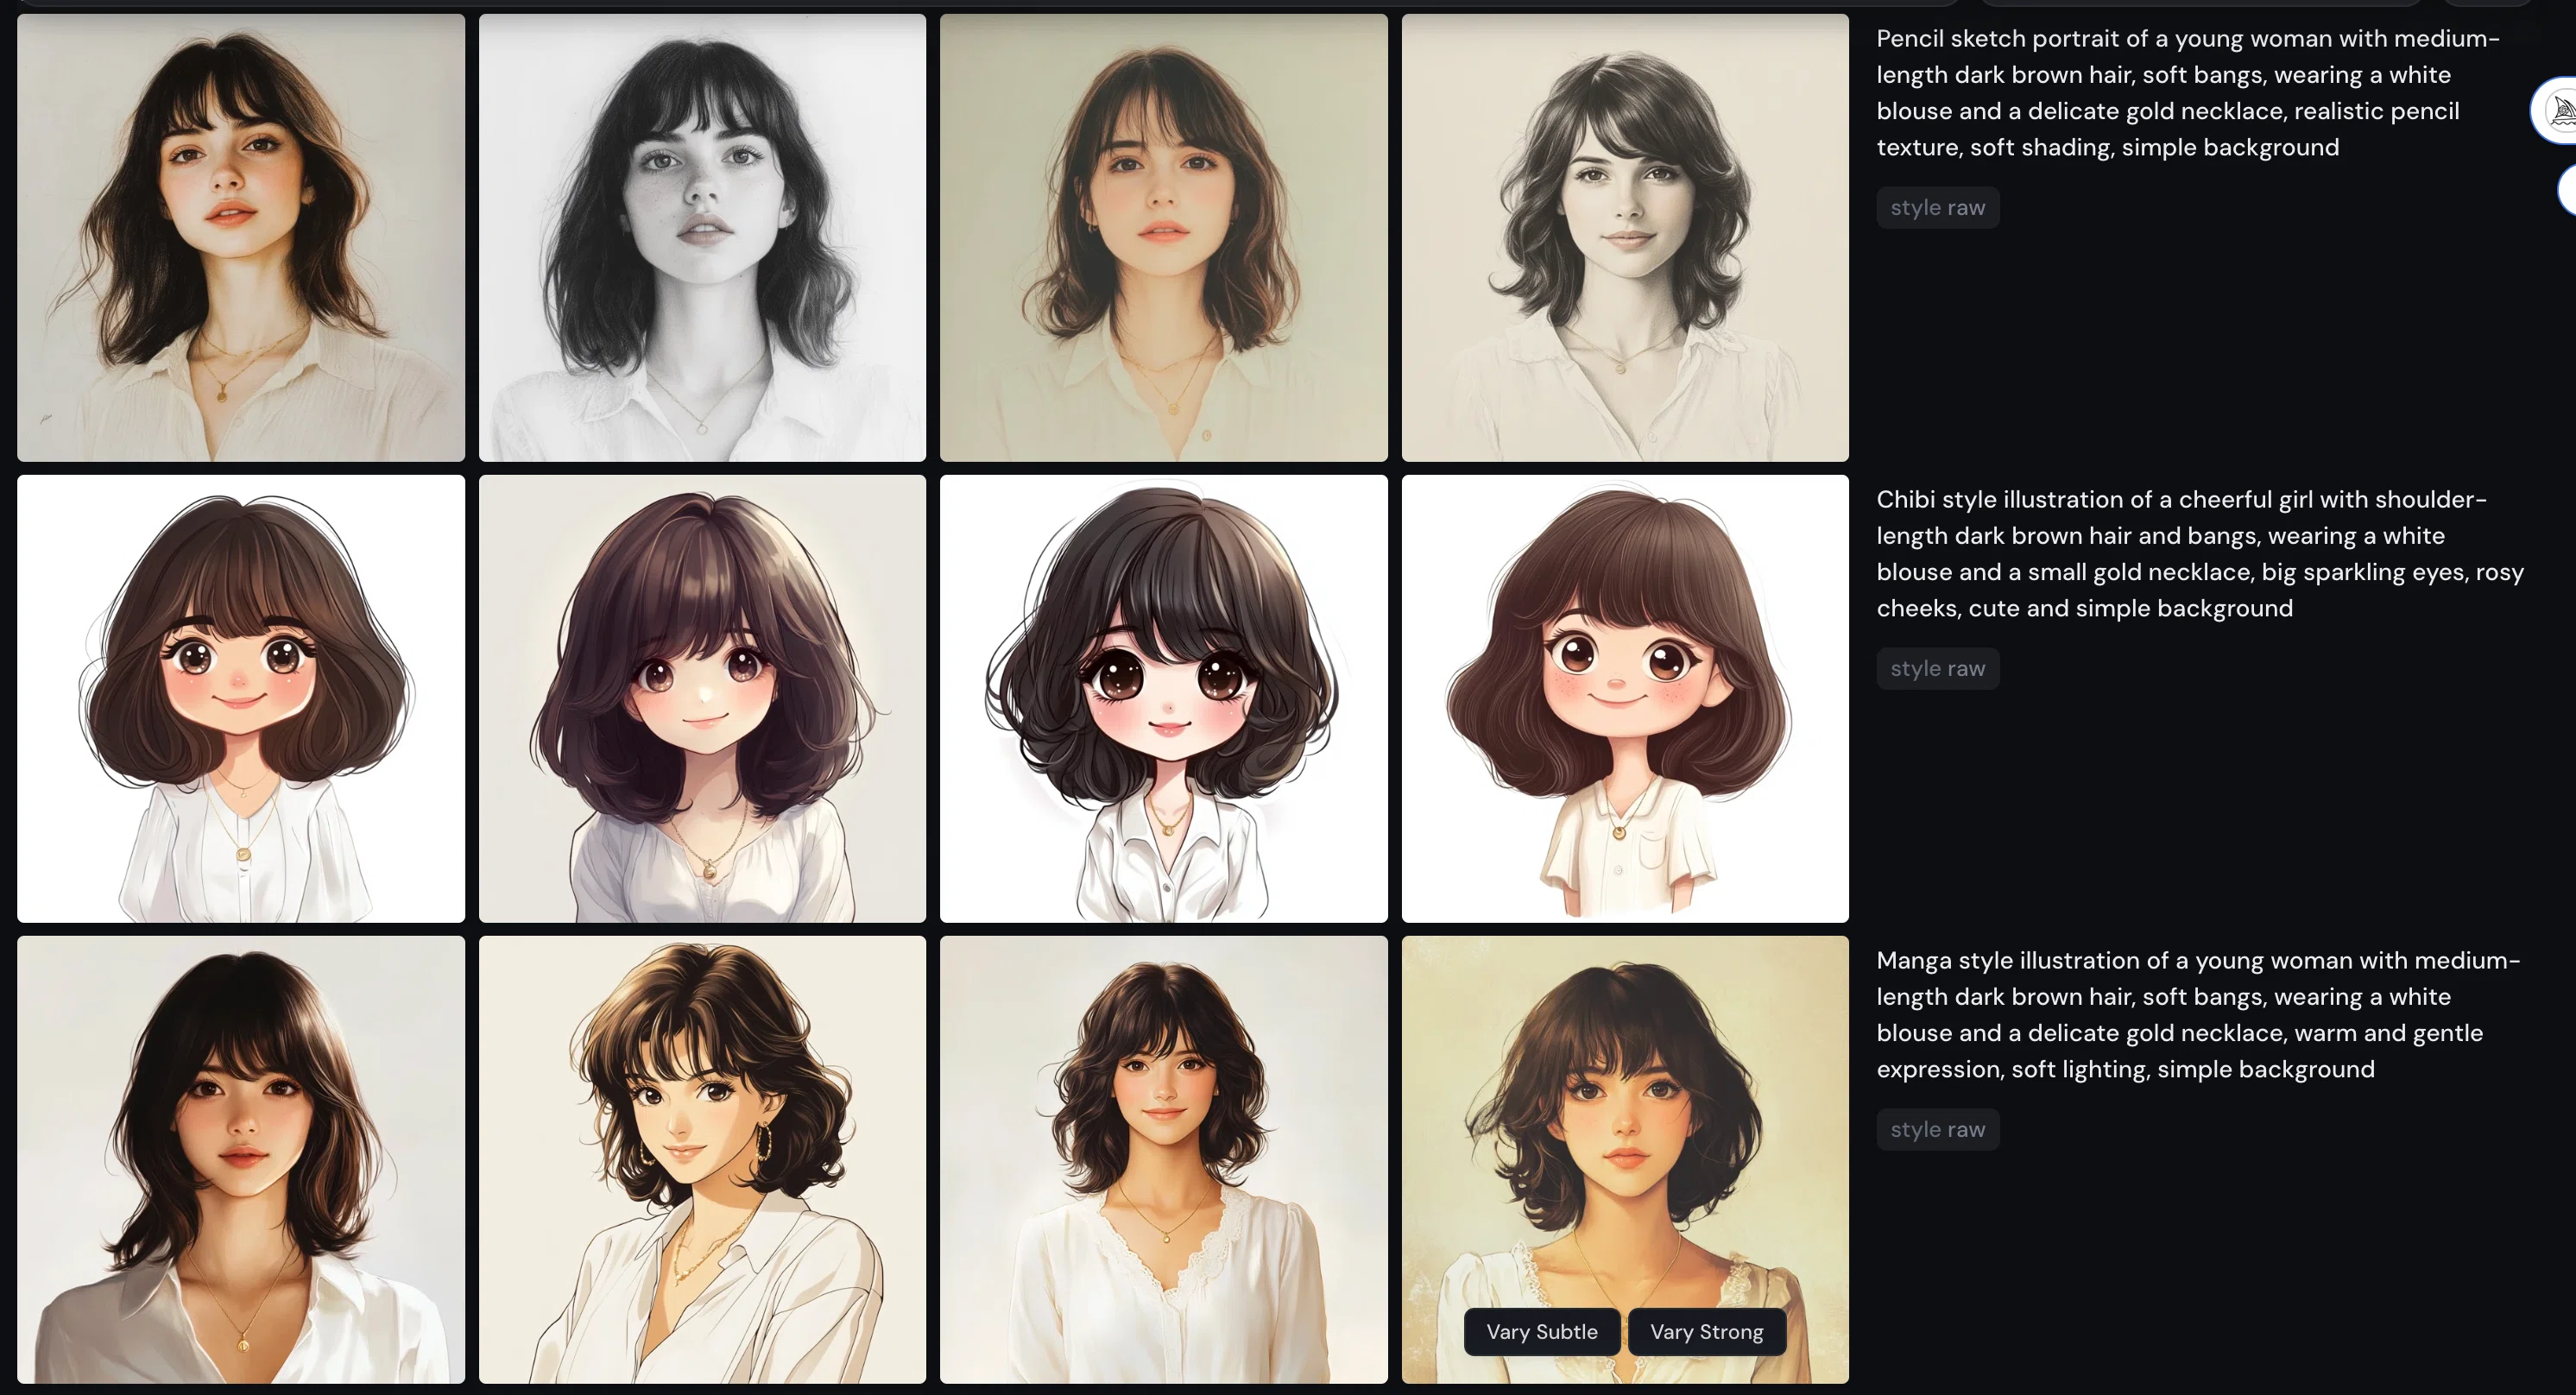The image size is (2576, 1395).
Task: Open the Chibi image with short-sleeved blouse and freckles
Action: [1625, 698]
